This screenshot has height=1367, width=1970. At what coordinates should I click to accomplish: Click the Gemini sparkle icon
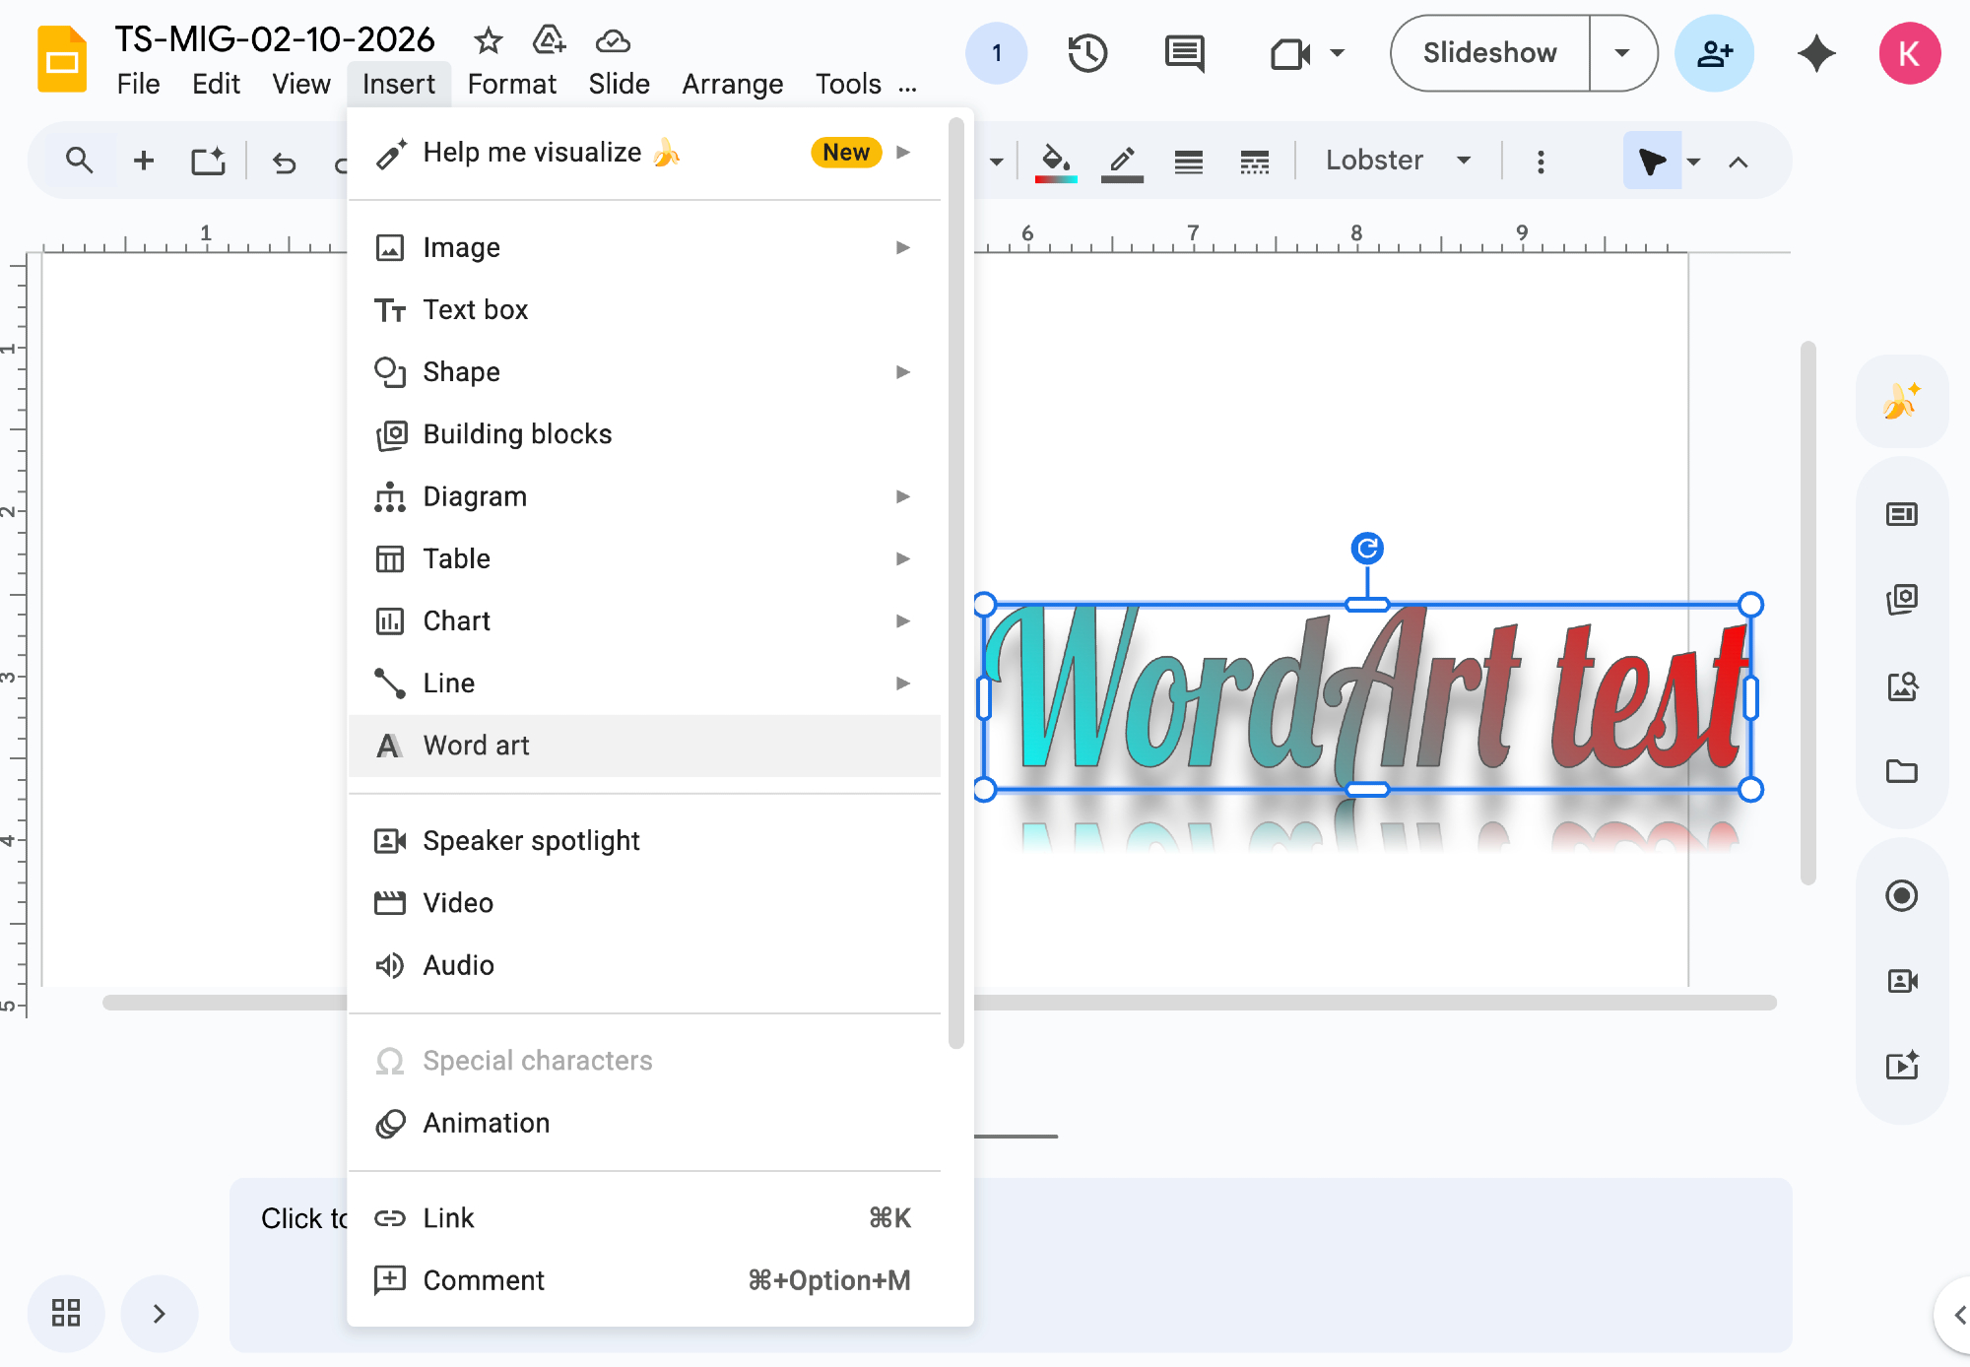tap(1815, 53)
